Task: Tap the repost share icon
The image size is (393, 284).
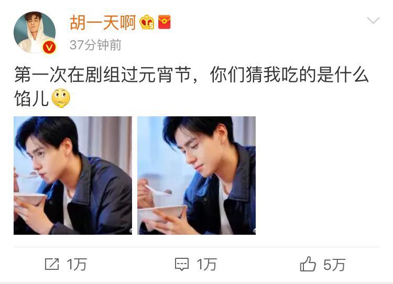Action: click(x=52, y=264)
